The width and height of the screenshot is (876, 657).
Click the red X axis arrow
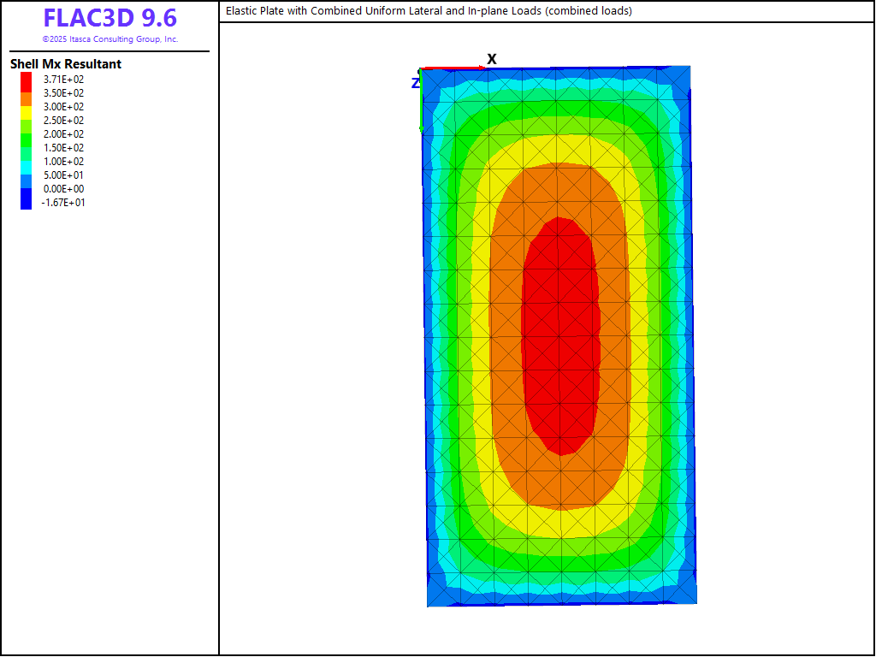453,68
